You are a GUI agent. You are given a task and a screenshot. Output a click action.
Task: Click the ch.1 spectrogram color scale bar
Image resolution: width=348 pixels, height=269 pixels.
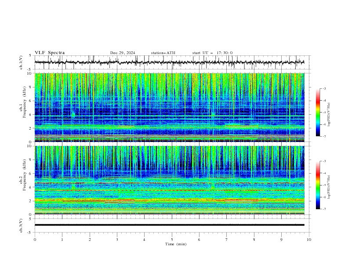[x=318, y=113]
